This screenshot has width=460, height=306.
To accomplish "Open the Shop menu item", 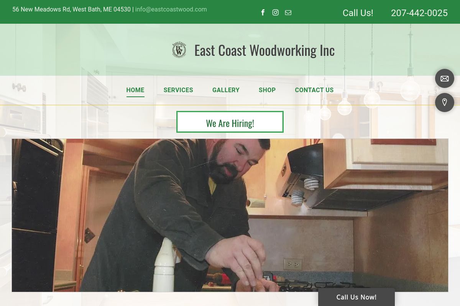I will pyautogui.click(x=267, y=90).
